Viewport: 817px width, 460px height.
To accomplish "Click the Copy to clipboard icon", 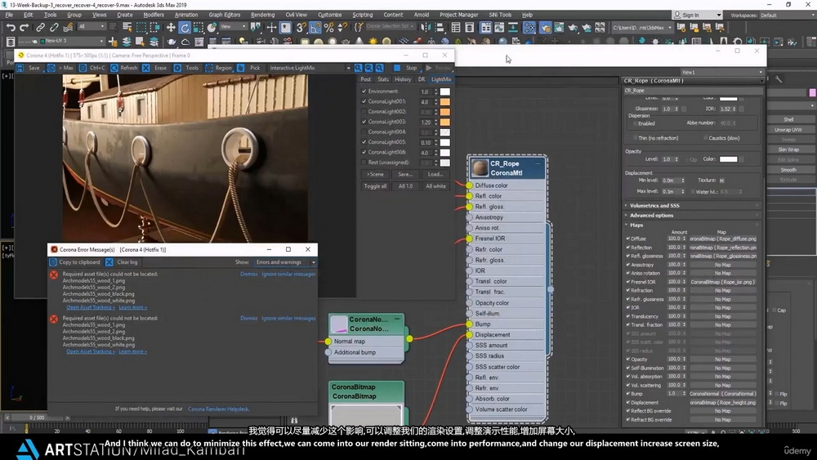I will pyautogui.click(x=53, y=262).
